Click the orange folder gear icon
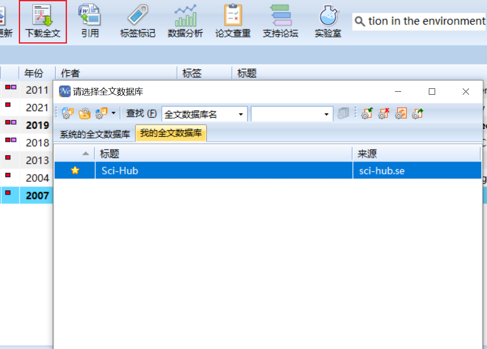 [84, 114]
